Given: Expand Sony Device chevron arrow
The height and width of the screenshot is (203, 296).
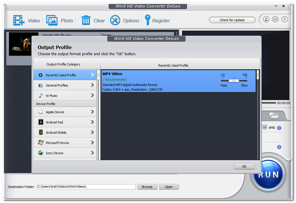Looking at the screenshot, I should pyautogui.click(x=92, y=153).
